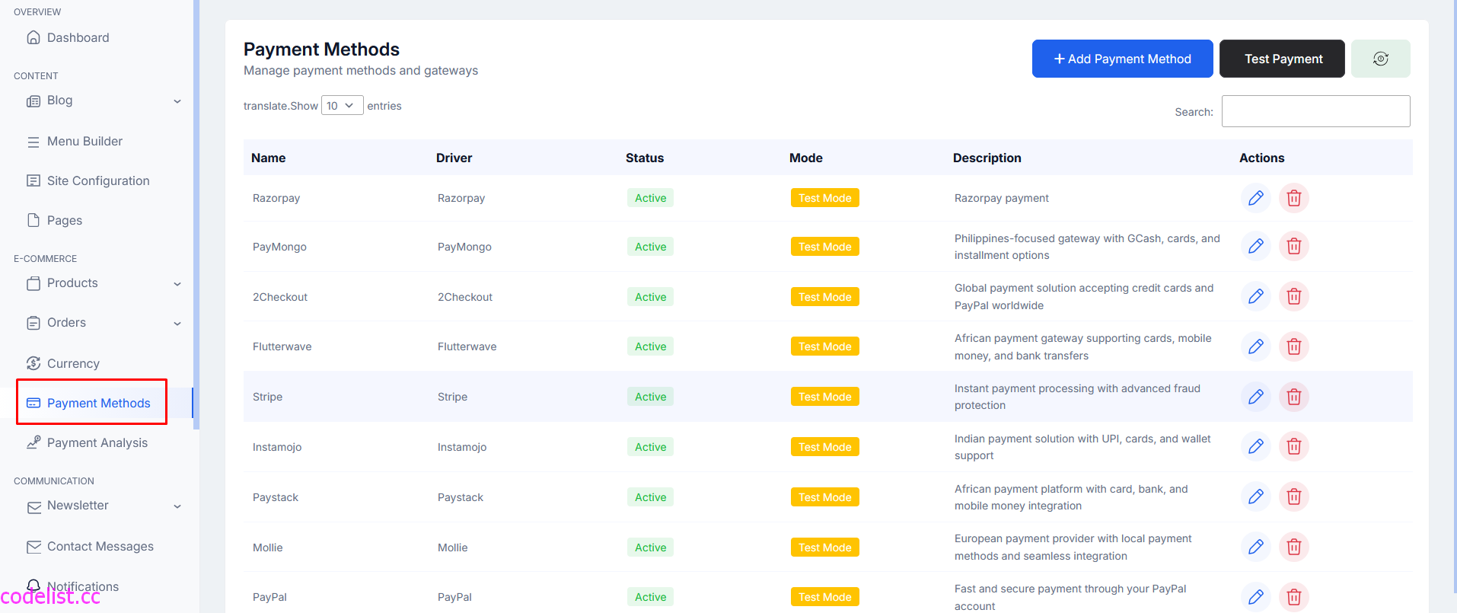This screenshot has width=1457, height=613.
Task: Delete the Razorpay payment method
Action: (1294, 198)
